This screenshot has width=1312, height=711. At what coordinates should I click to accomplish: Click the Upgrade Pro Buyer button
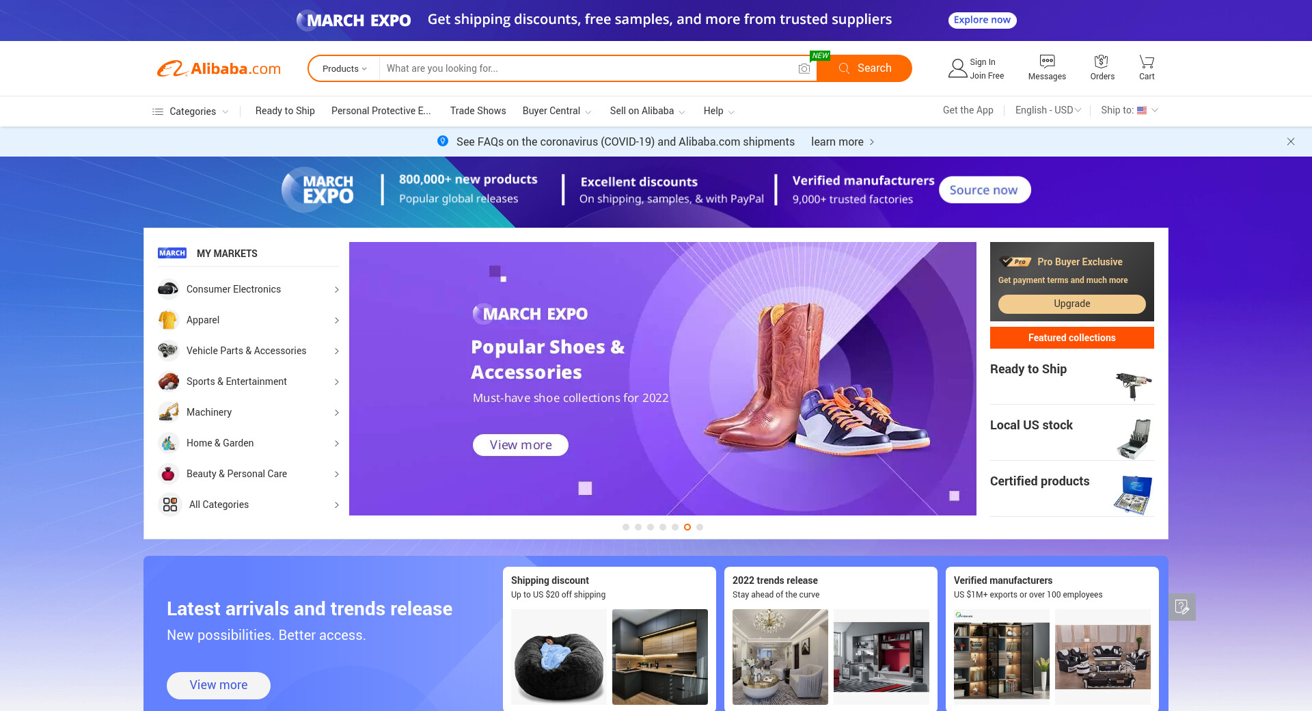(x=1071, y=304)
